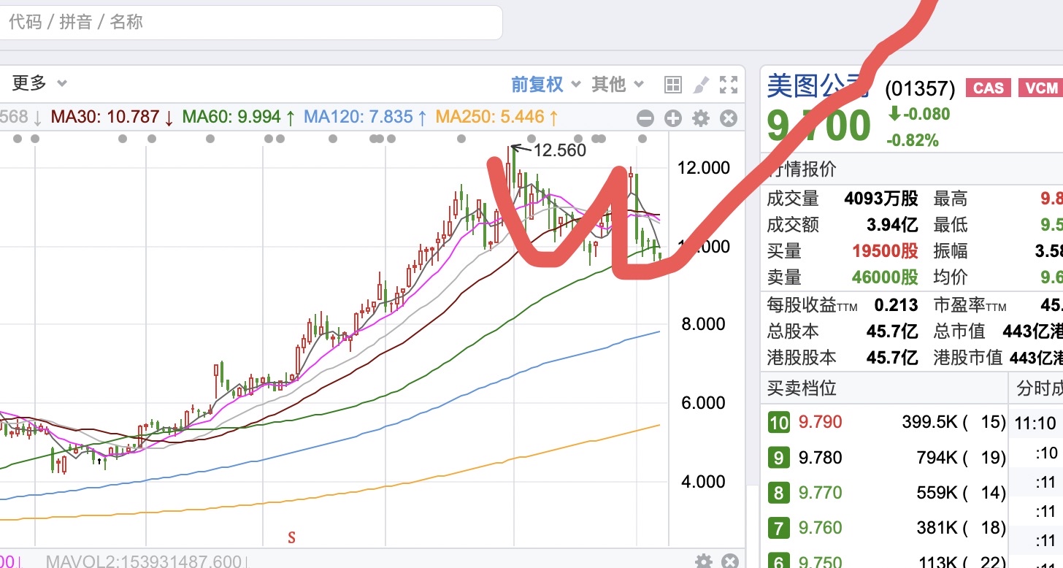
Task: Click the stock code (01357)
Action: [920, 89]
